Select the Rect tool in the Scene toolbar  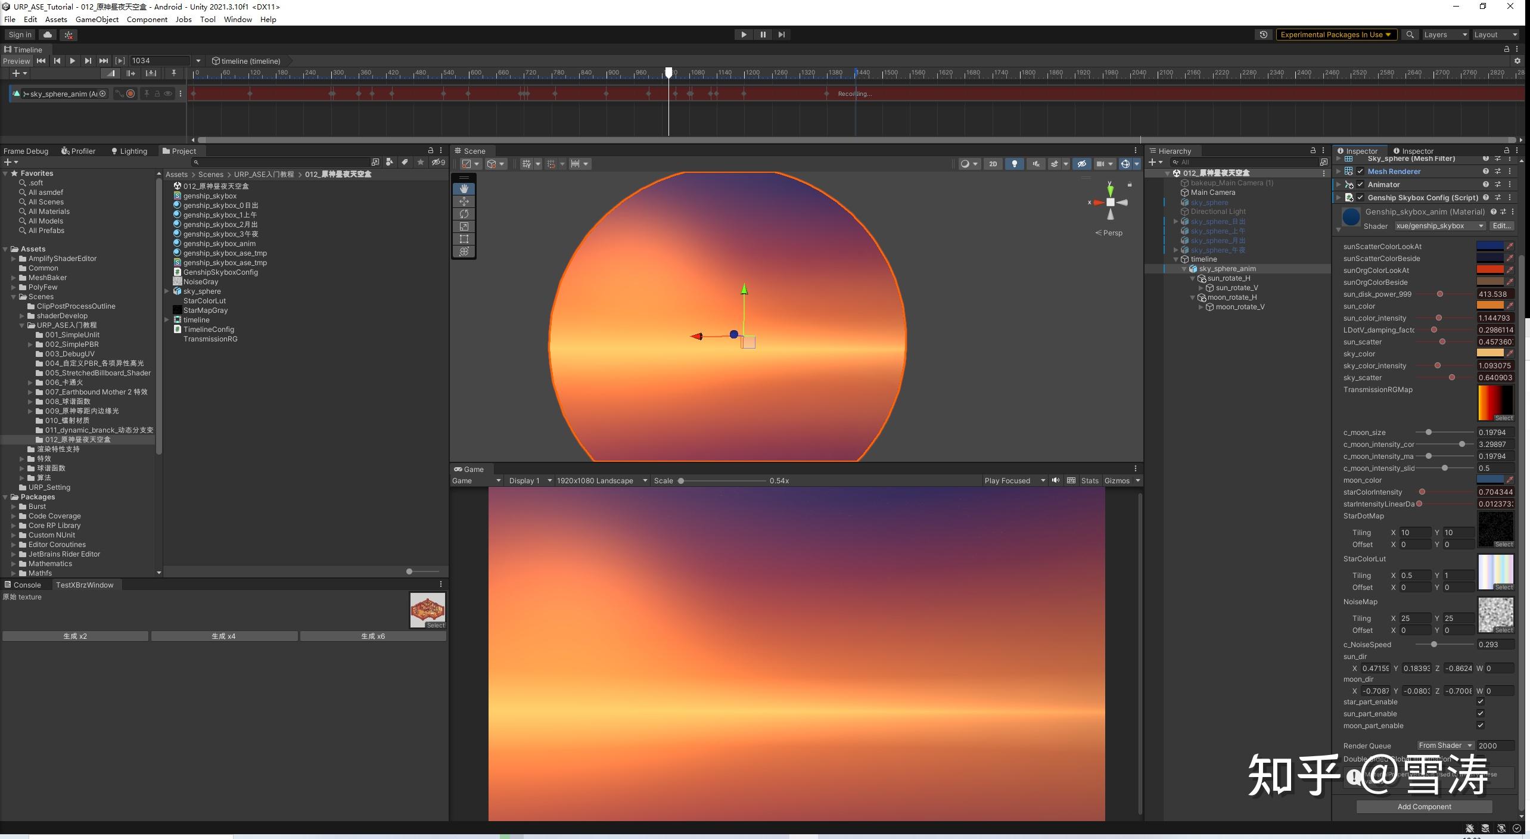coord(464,239)
